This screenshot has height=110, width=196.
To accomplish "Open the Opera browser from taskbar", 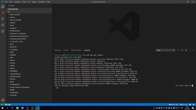I will click(x=27, y=108).
